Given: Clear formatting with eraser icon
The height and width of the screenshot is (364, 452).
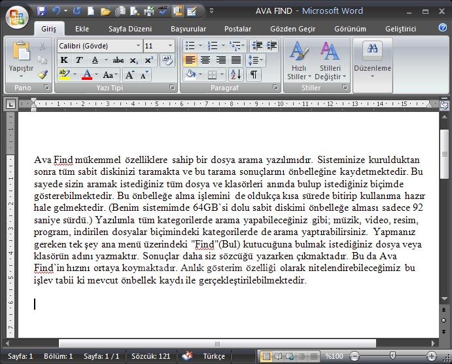Looking at the screenshot, I should (x=167, y=60).
